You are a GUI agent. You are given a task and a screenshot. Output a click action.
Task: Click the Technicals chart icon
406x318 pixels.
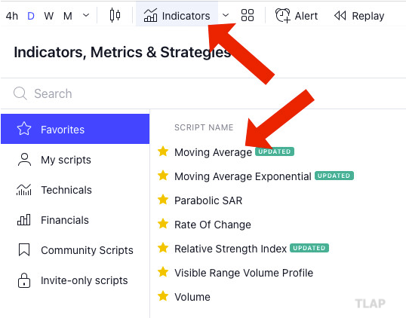(24, 190)
